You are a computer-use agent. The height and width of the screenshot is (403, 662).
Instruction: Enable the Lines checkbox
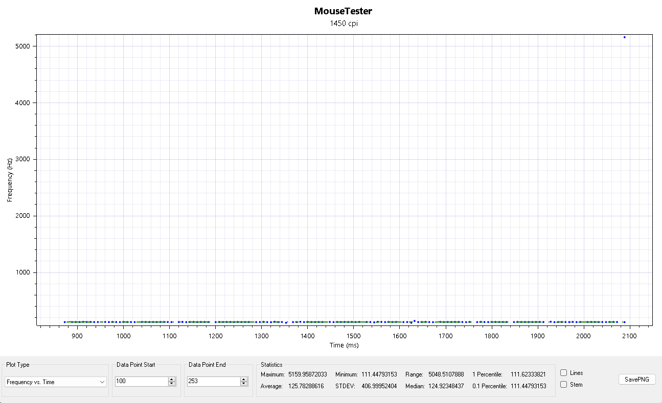click(563, 373)
